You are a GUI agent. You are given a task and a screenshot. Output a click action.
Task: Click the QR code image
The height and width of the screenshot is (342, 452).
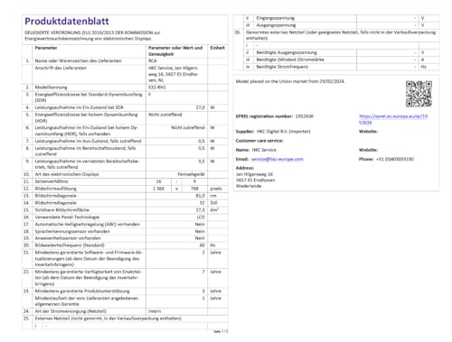pos(419,94)
